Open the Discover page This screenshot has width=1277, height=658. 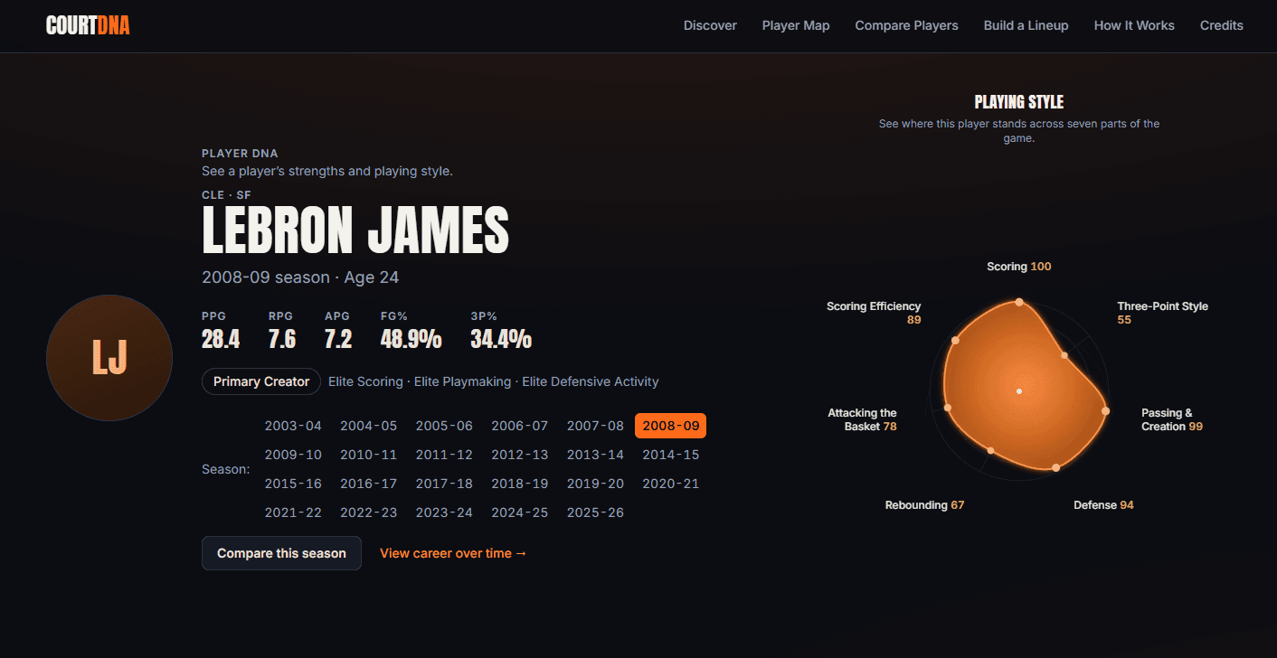[710, 25]
